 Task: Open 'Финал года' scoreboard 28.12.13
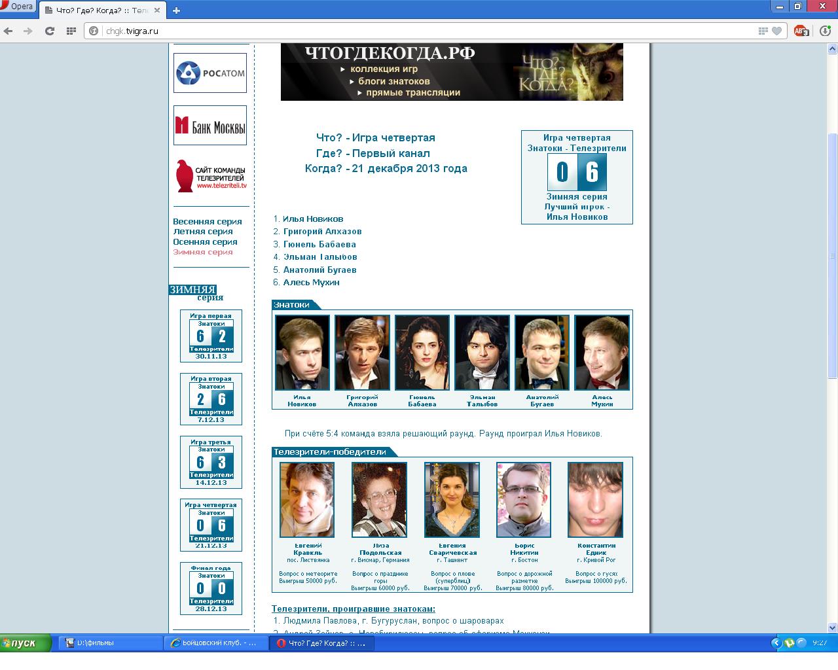(x=211, y=588)
